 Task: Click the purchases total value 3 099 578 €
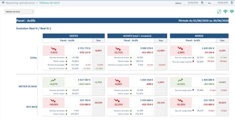click(x=147, y=48)
